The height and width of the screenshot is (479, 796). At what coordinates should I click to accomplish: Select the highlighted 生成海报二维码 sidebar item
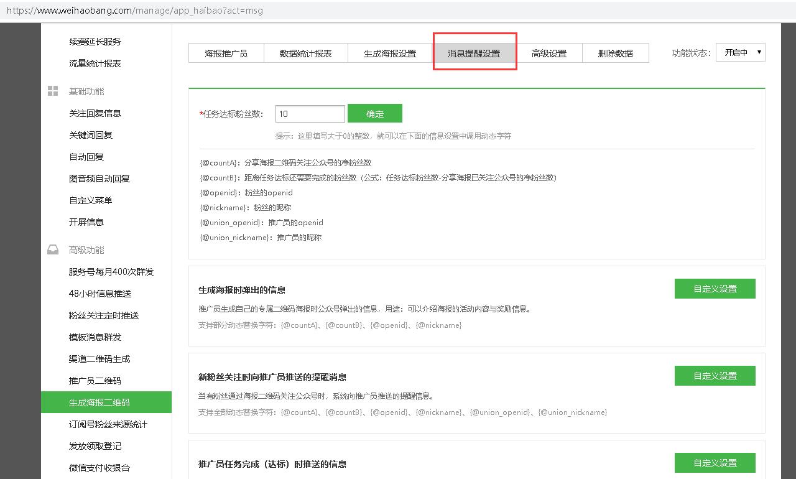tap(106, 402)
